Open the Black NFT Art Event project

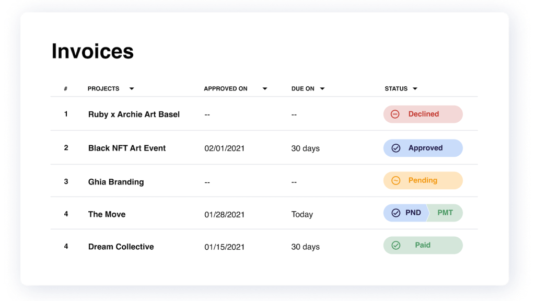127,148
